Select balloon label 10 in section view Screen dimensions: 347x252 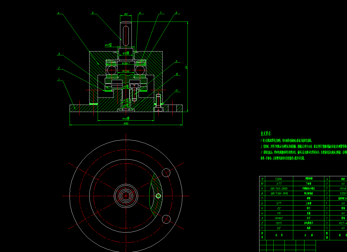click(x=177, y=74)
